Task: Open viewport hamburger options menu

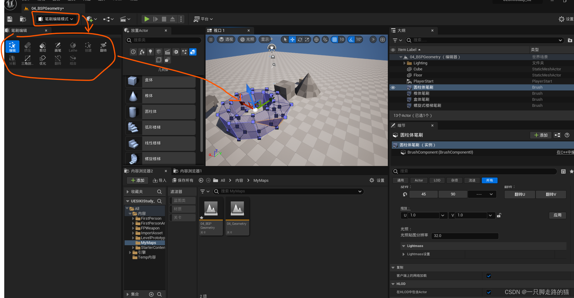Action: click(211, 39)
